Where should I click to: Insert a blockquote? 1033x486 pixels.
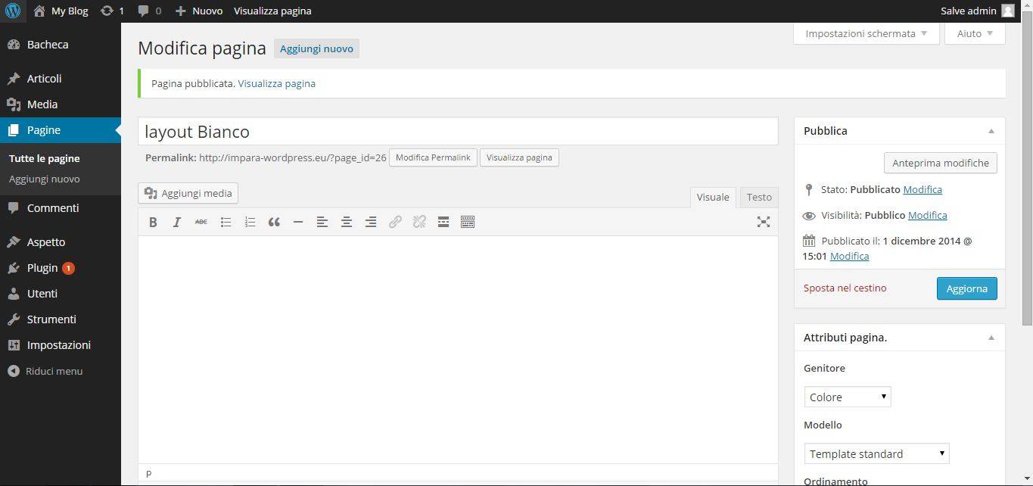274,222
